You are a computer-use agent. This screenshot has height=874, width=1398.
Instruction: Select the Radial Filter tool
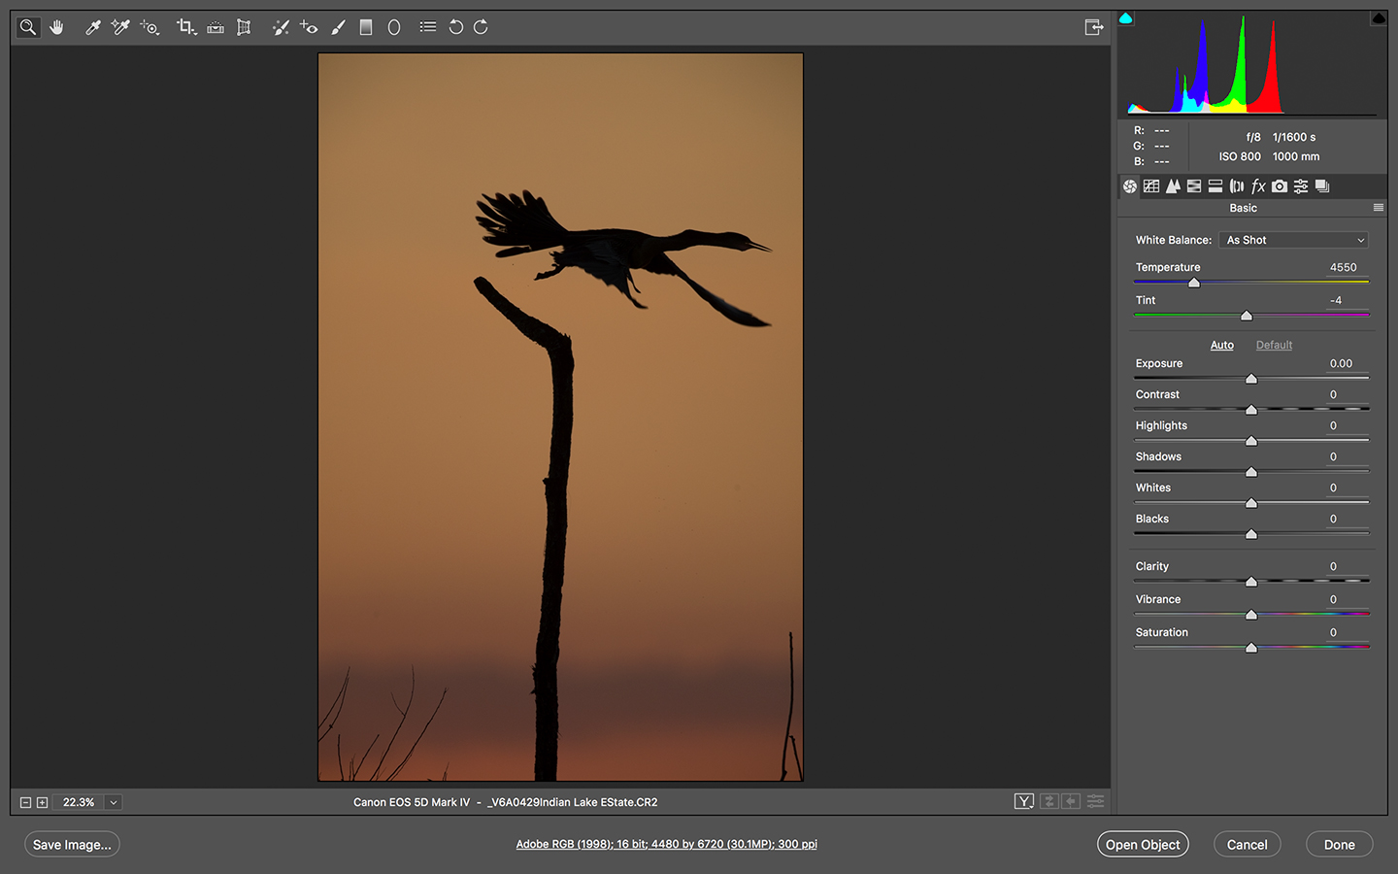(x=394, y=27)
